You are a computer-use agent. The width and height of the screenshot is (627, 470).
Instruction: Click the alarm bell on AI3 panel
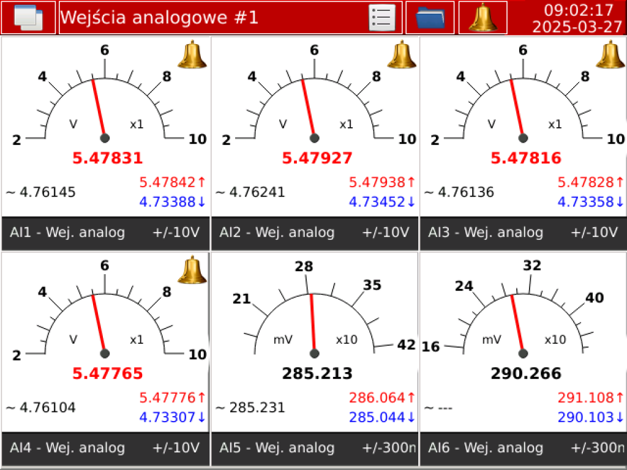pos(610,54)
